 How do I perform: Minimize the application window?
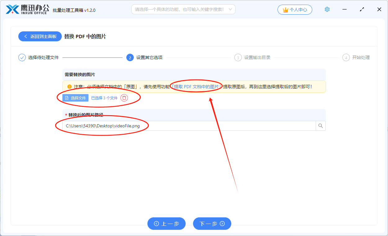(x=344, y=9)
